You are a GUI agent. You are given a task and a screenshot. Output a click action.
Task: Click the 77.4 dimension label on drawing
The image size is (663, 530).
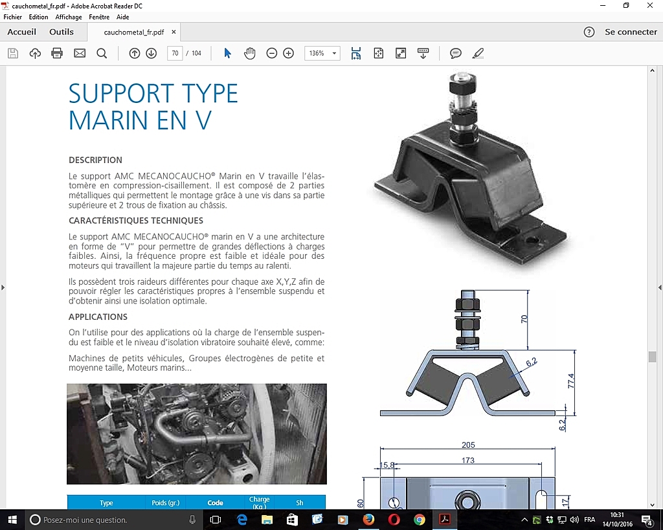pos(571,381)
